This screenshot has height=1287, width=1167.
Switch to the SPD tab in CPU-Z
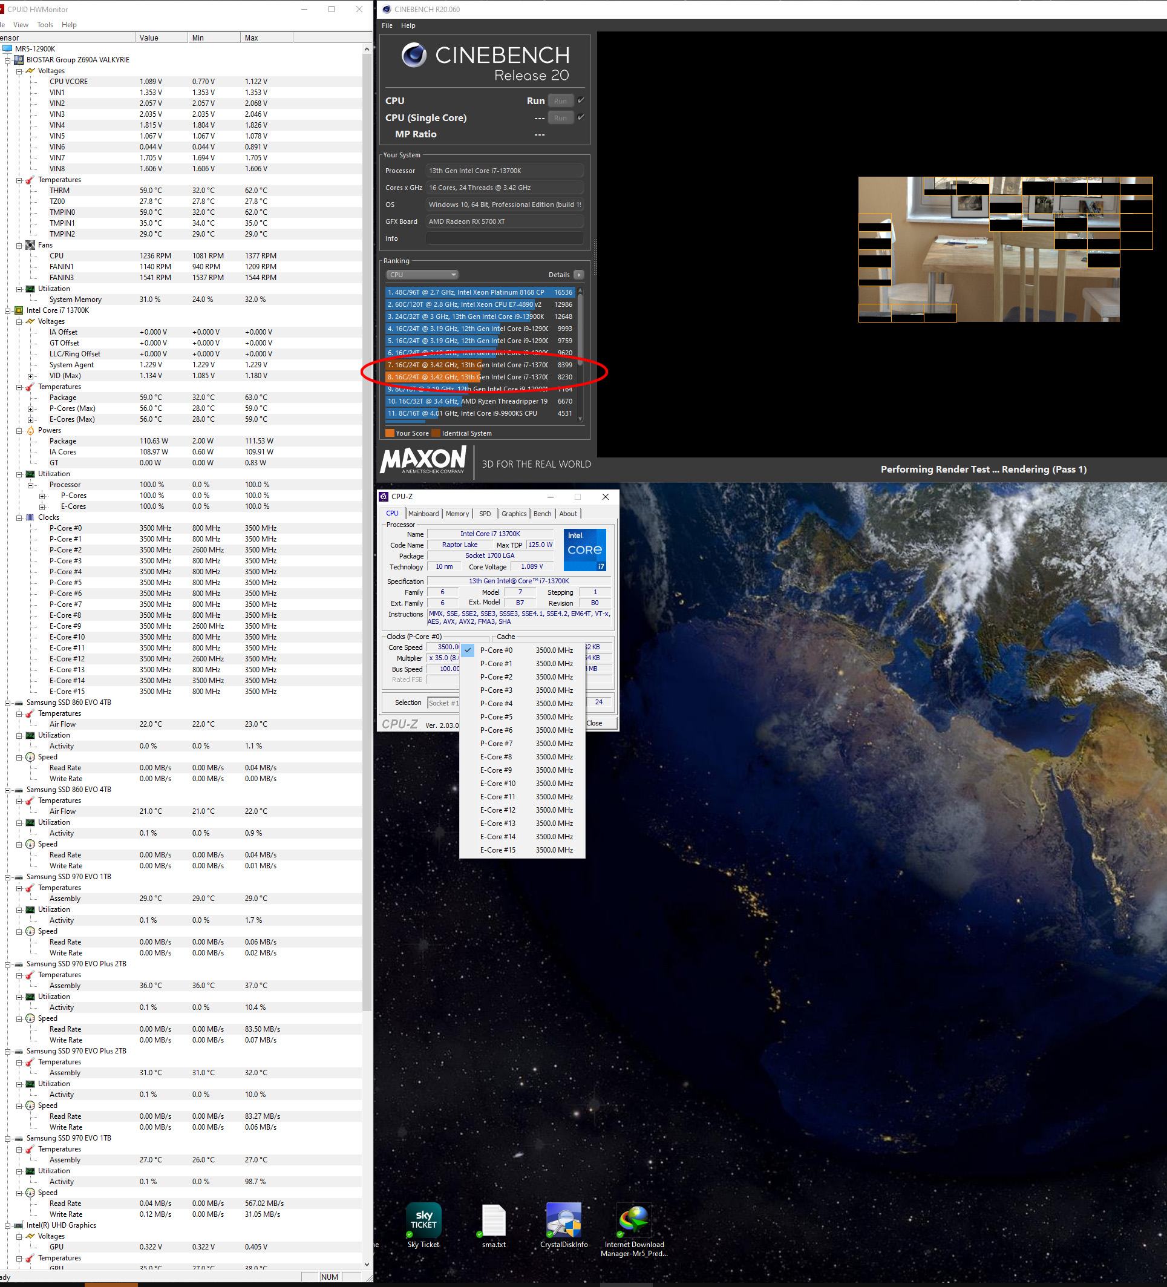[485, 514]
